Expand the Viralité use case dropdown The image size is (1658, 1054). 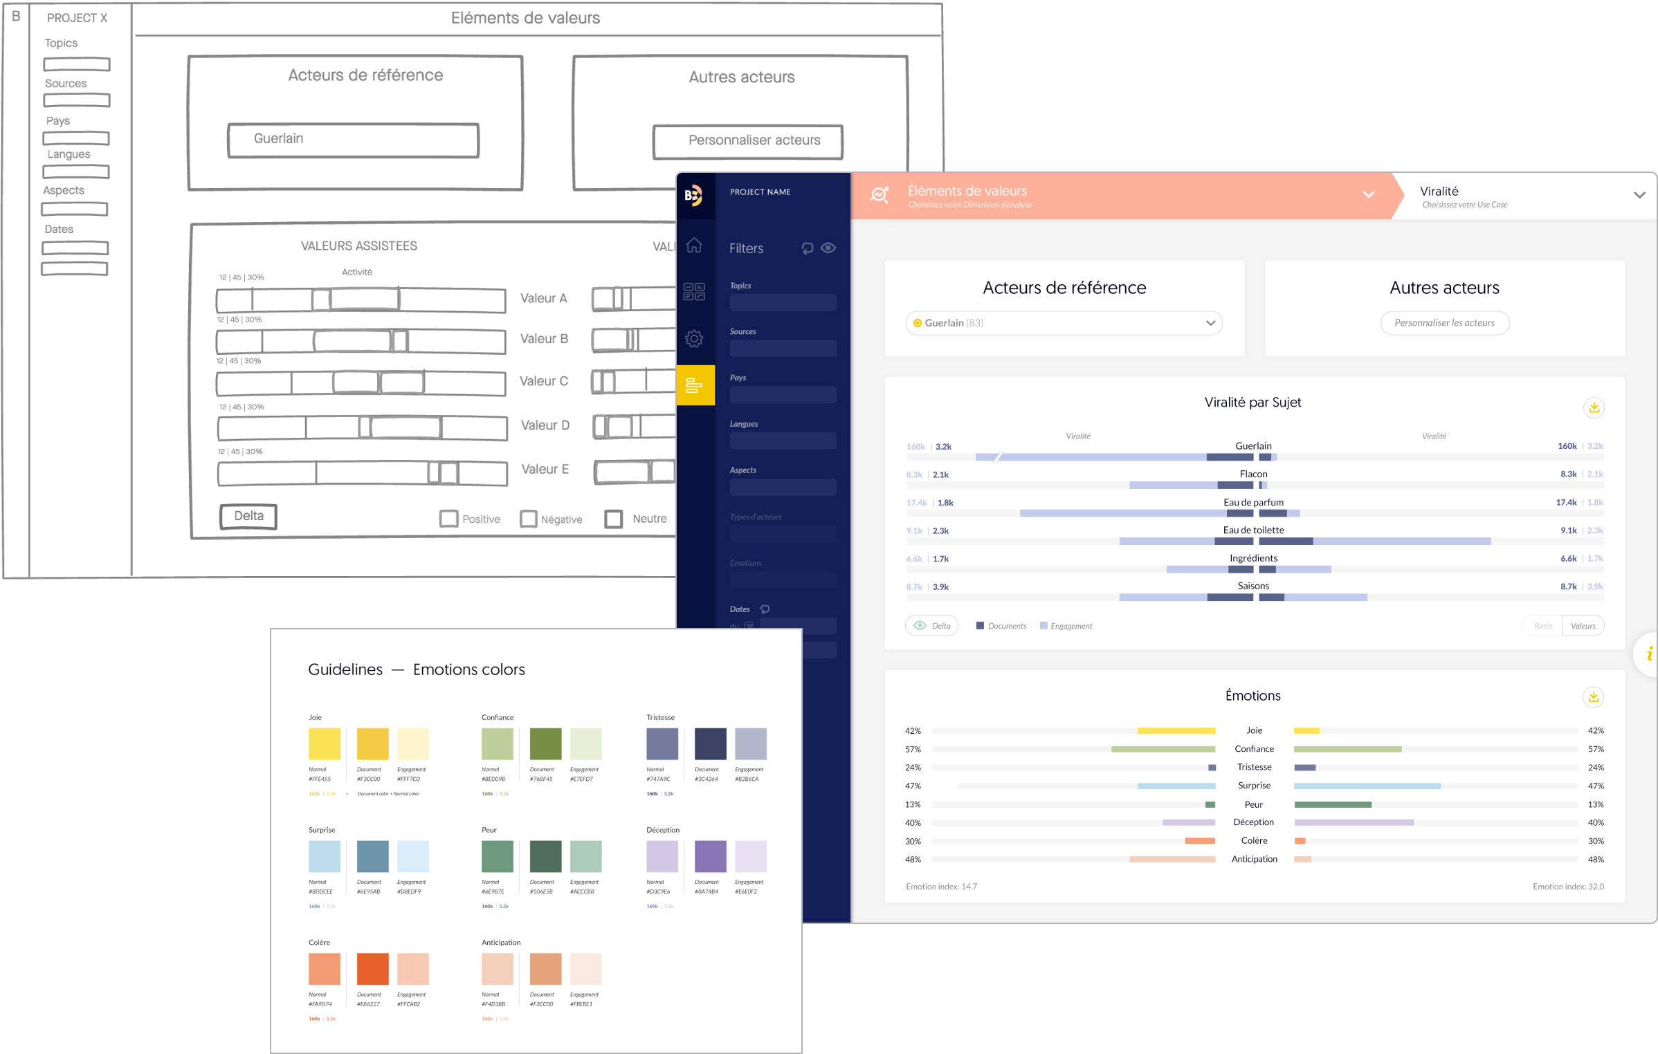coord(1639,195)
